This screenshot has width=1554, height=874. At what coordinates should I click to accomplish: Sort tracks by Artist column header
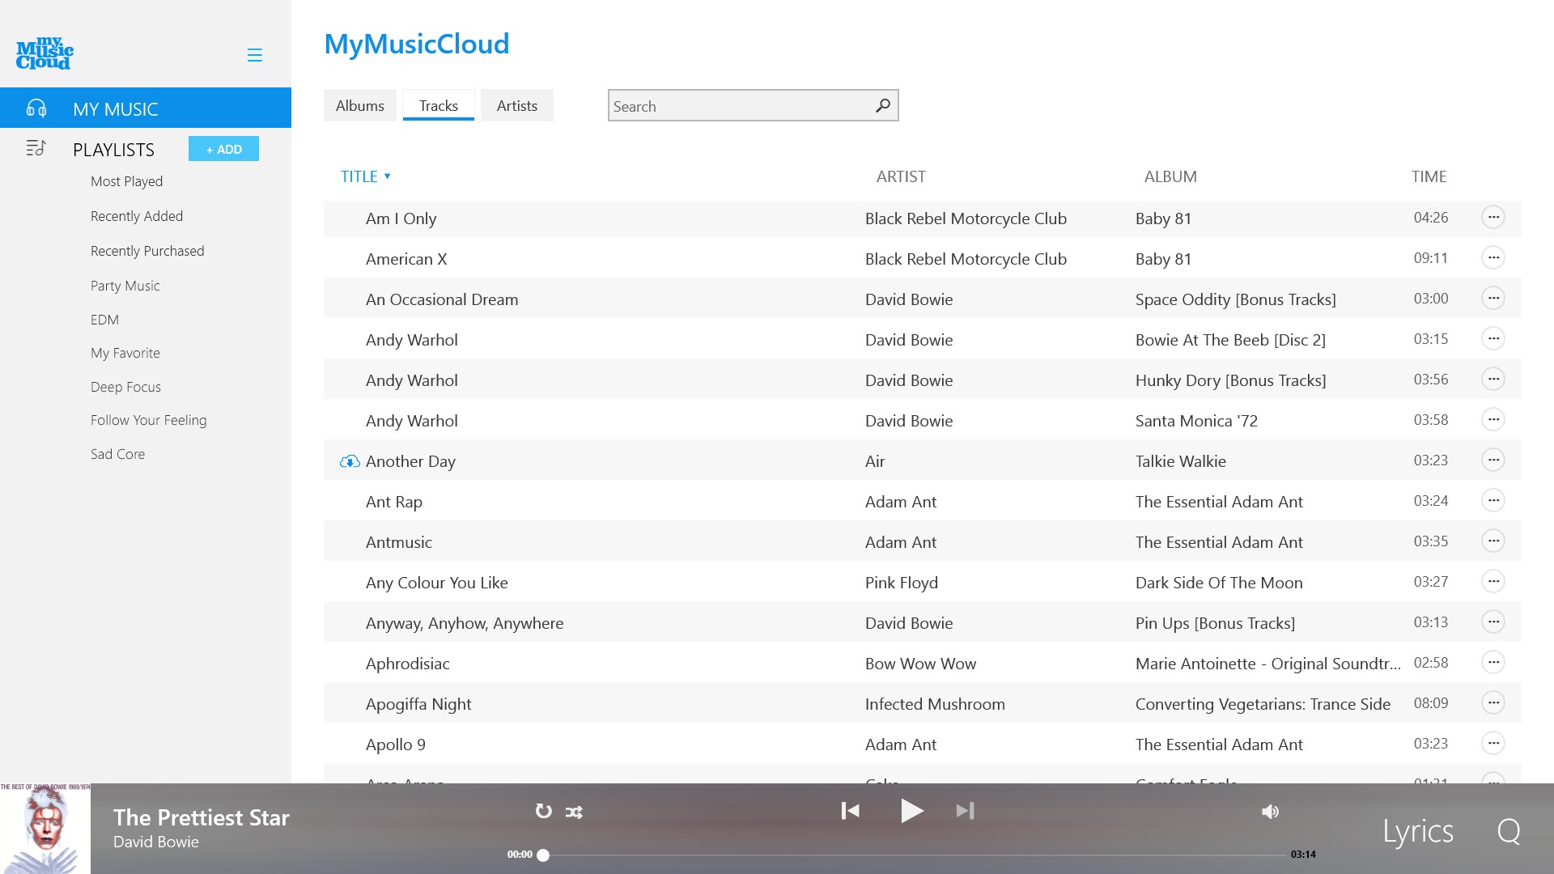pos(901,176)
